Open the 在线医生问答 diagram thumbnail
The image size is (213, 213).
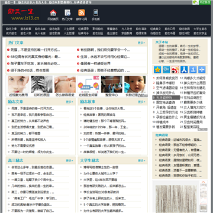pyautogui.click(x=88, y=84)
